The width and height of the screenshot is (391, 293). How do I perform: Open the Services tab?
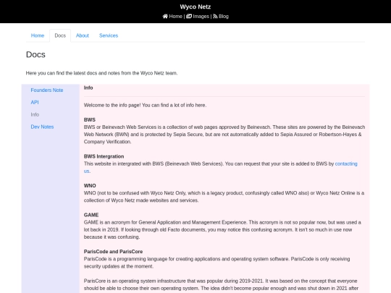click(109, 35)
